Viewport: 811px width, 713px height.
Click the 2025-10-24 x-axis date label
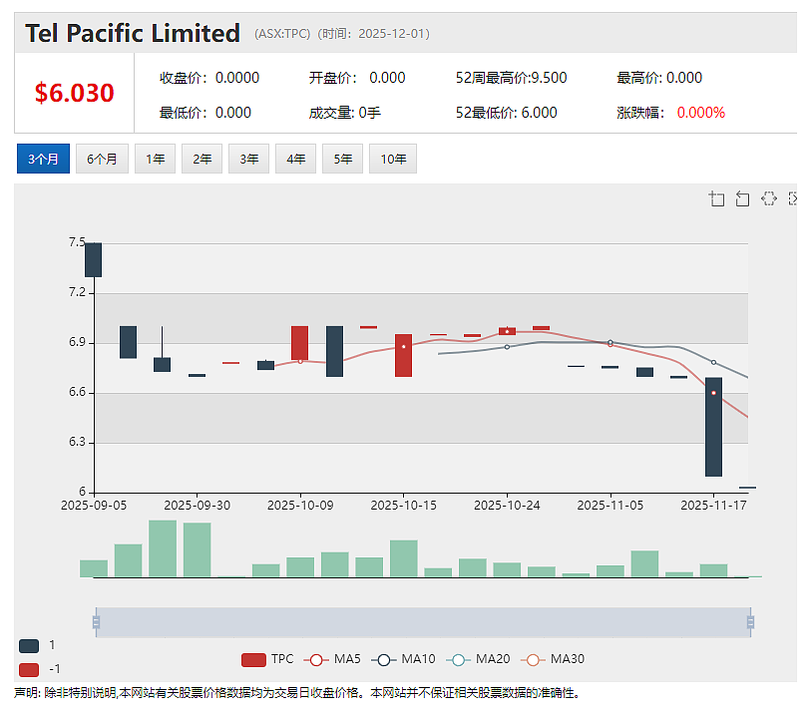[507, 506]
